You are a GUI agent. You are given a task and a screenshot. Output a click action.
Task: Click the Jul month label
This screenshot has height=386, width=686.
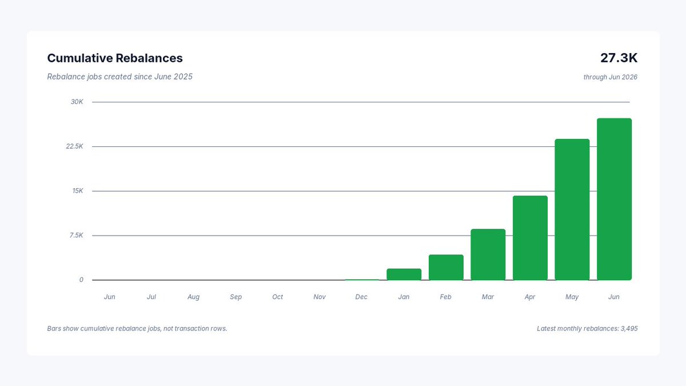[x=151, y=297]
